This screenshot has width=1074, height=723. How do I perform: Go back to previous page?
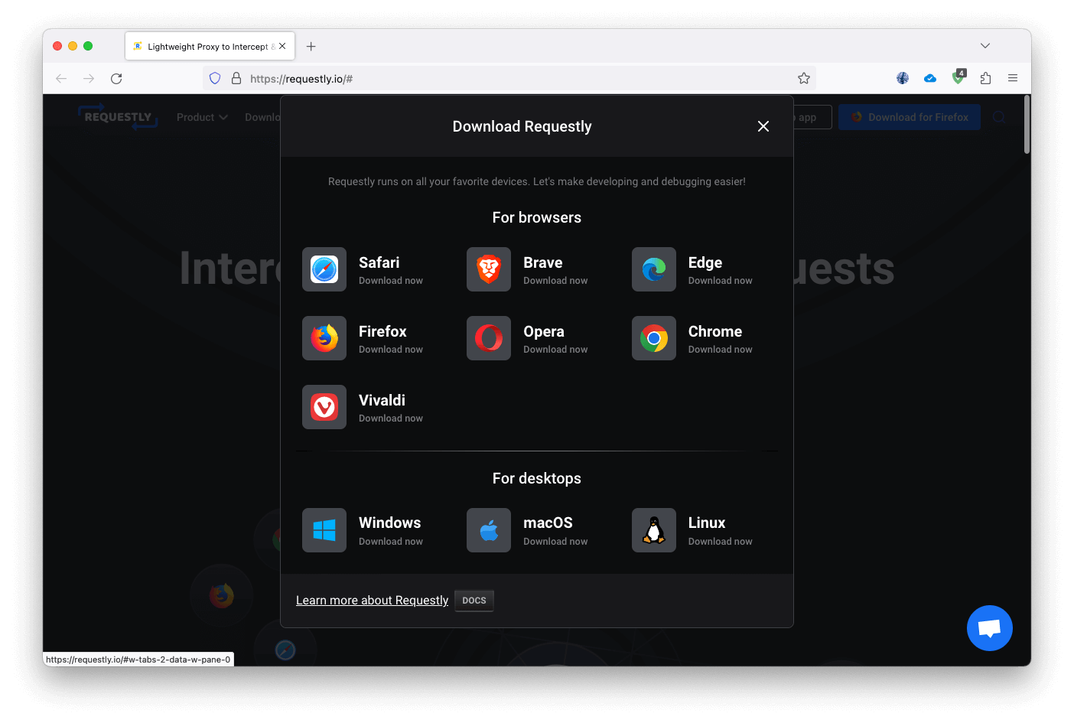[61, 78]
